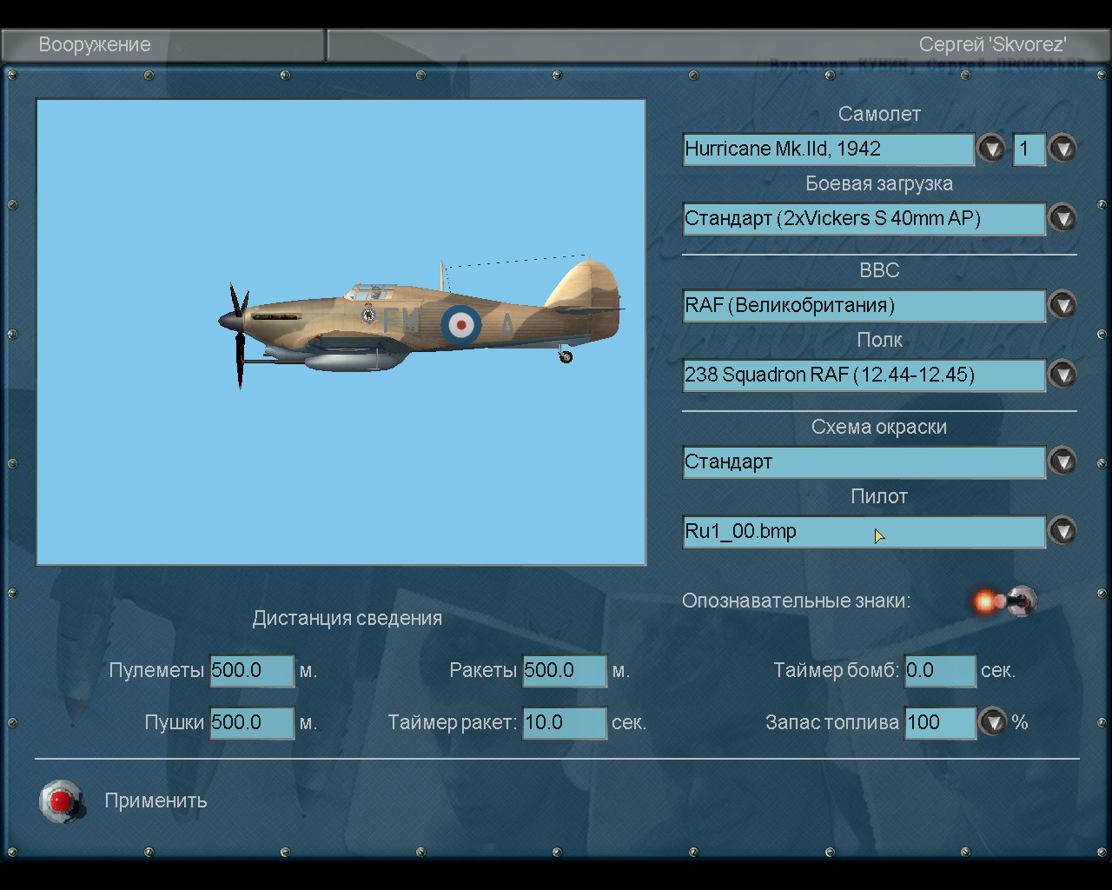1112x890 pixels.
Task: Click the Схема окраски label
Action: (879, 427)
